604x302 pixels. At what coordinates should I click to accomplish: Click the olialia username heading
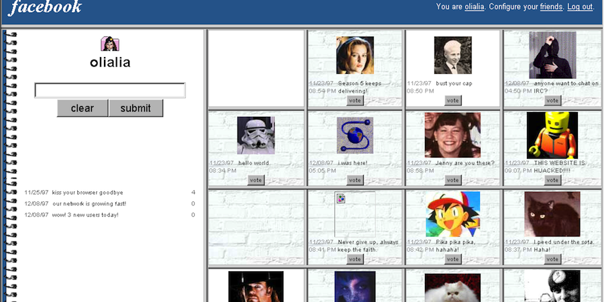pyautogui.click(x=110, y=62)
